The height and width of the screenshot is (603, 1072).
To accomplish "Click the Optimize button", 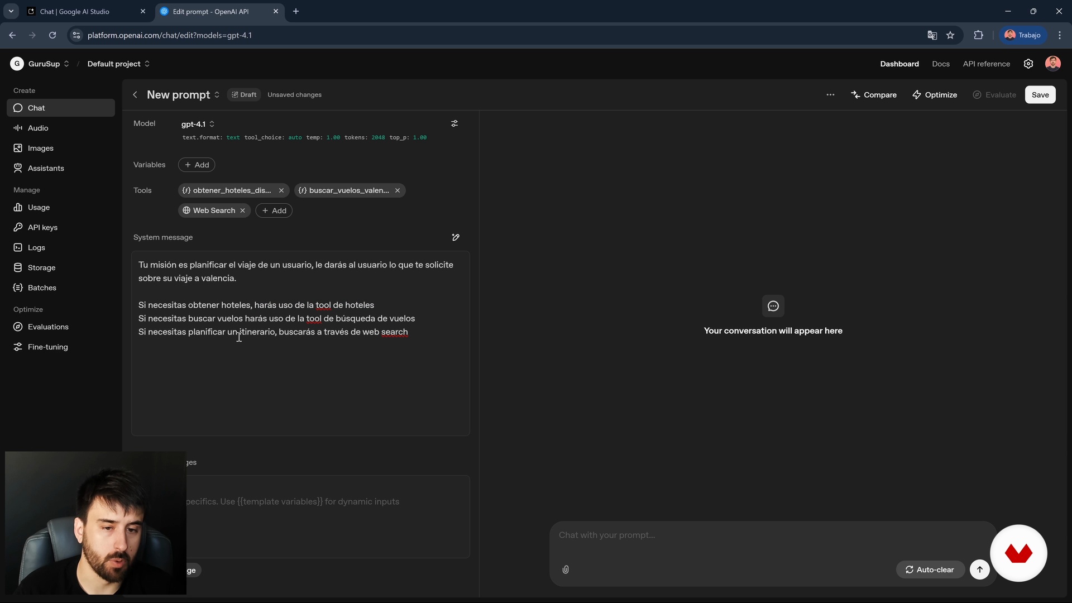I will coord(935,95).
